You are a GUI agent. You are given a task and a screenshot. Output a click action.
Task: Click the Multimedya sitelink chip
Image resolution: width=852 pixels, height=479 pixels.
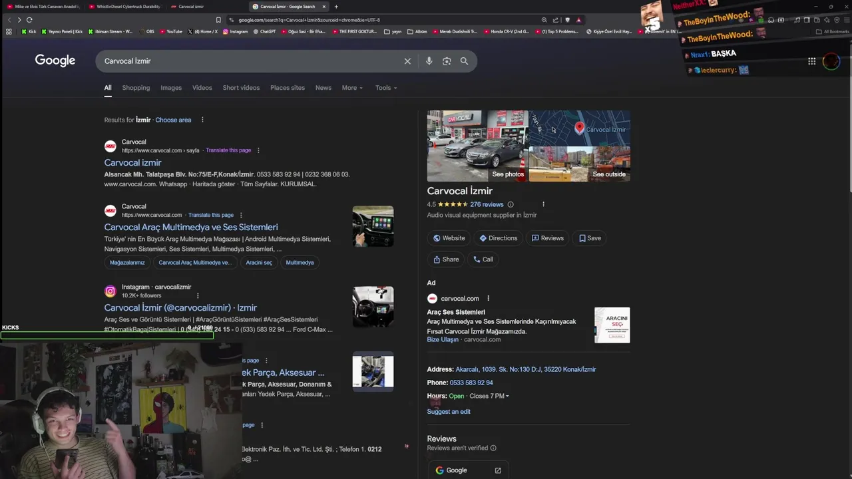(x=300, y=263)
